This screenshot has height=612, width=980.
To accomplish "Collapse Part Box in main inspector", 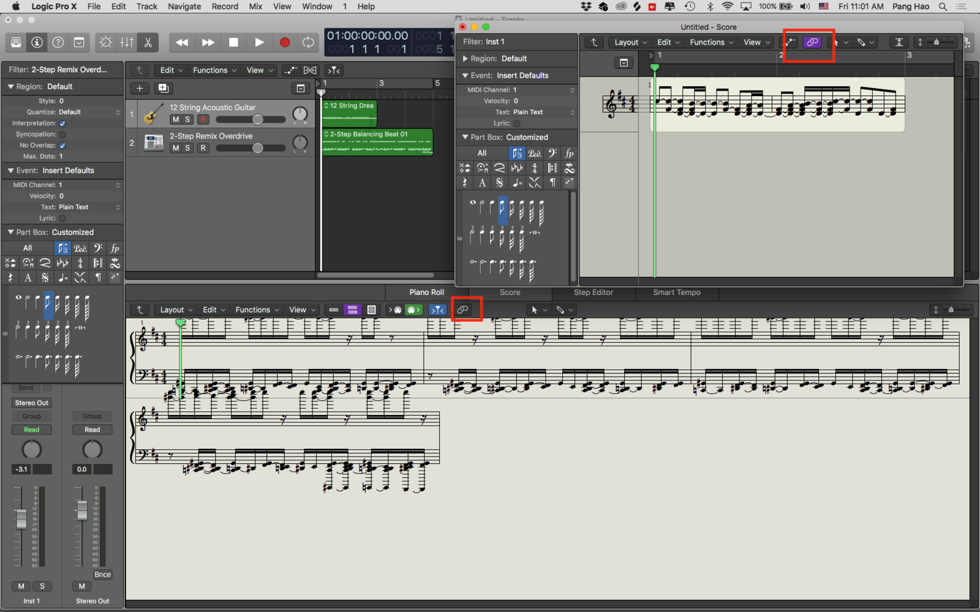I will tap(10, 233).
